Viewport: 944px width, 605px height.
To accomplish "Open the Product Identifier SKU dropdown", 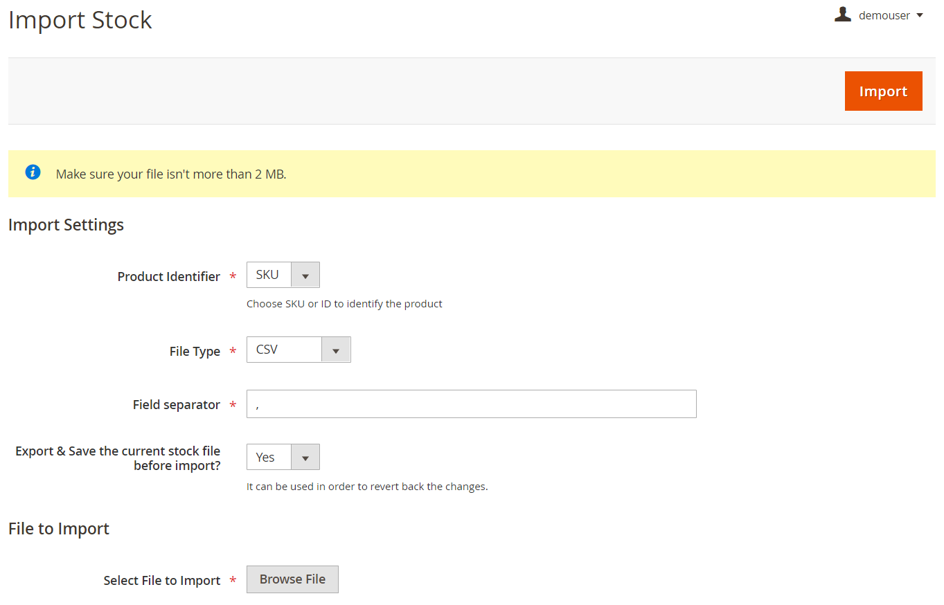I will coord(283,275).
